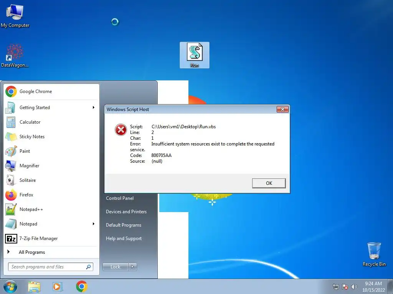Viewport: 393px width, 294px height.
Task: Open shutdown options arrow next to Lock
Action: click(132, 267)
